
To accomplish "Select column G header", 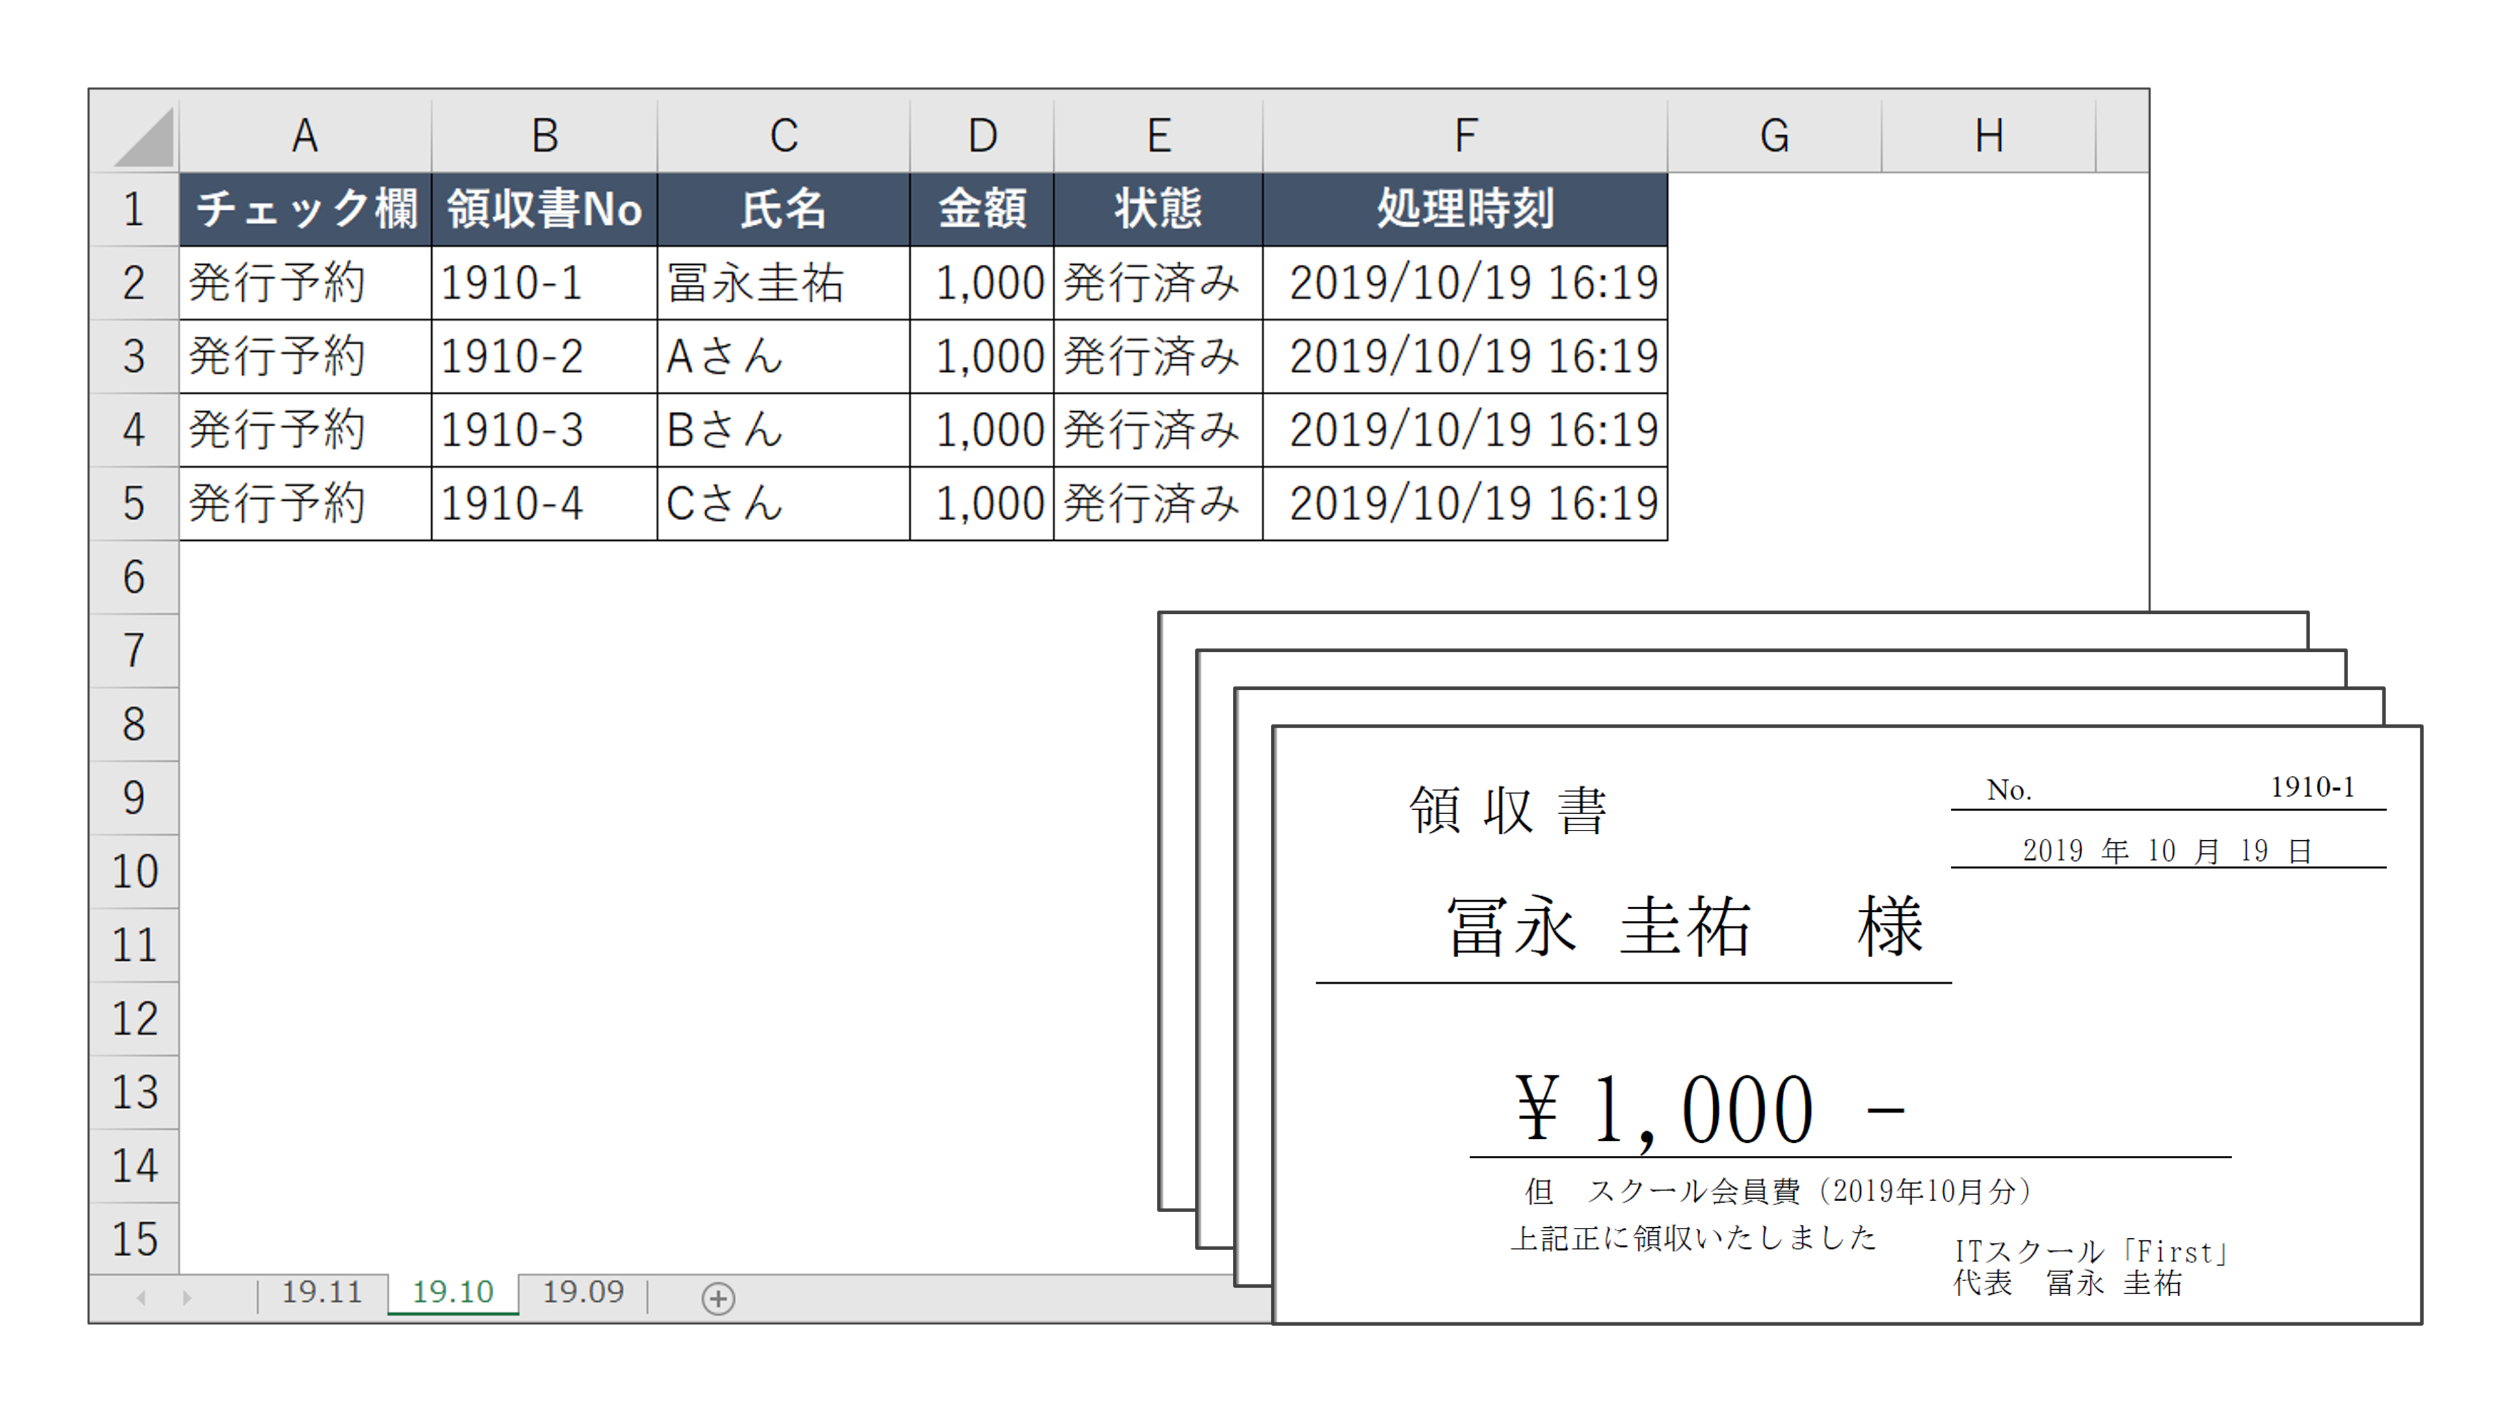I will (1775, 135).
